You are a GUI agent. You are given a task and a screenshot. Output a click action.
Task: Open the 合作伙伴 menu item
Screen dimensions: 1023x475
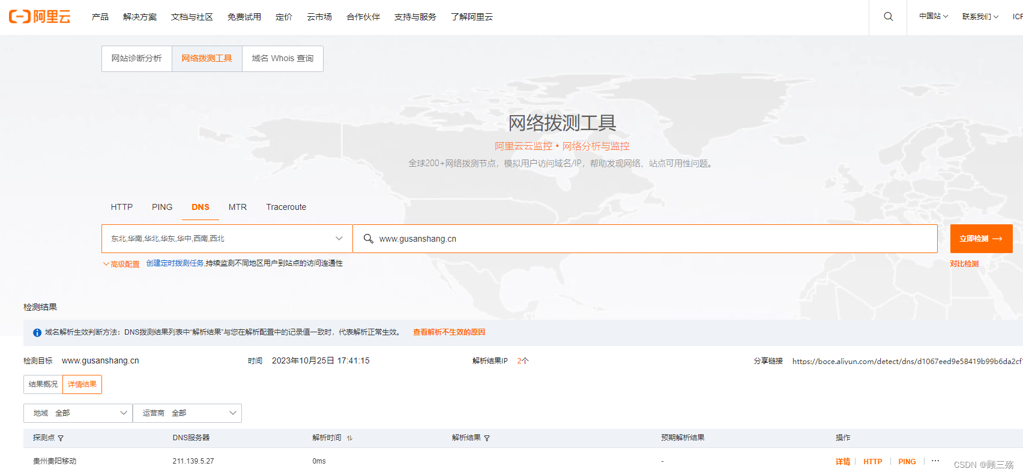click(363, 17)
